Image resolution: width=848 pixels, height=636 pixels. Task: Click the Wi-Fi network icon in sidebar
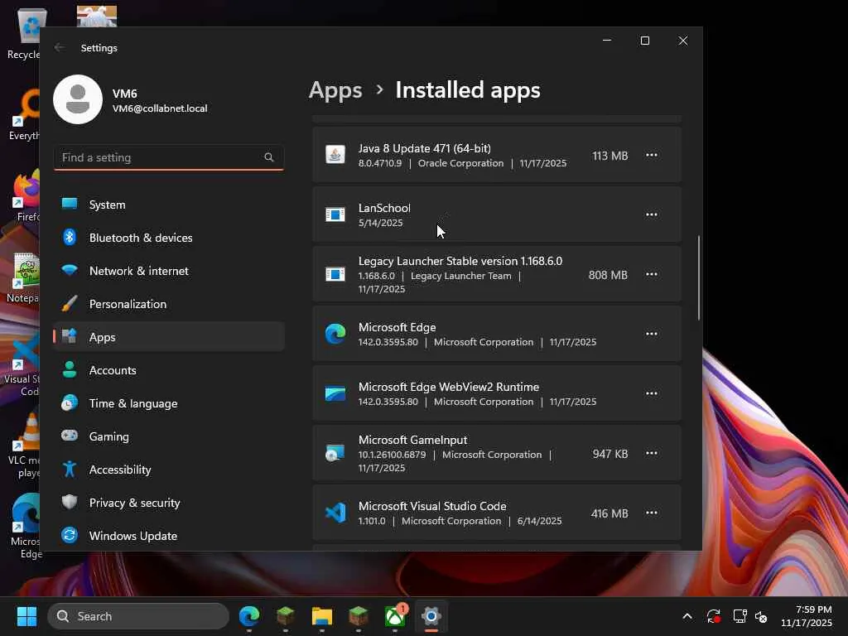(x=70, y=270)
